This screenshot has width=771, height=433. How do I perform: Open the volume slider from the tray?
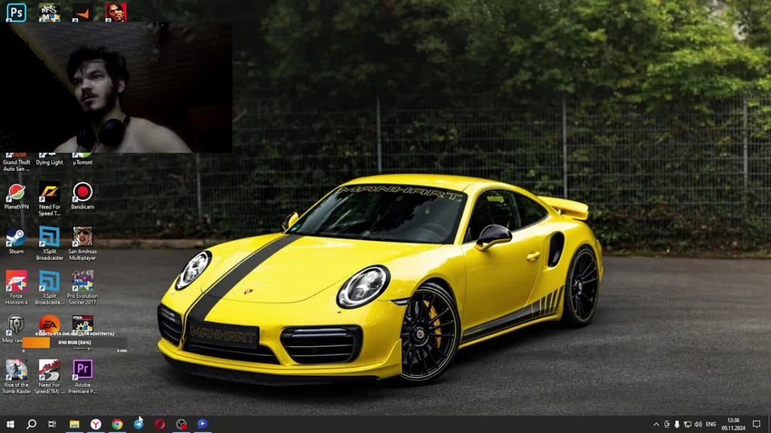tap(698, 424)
